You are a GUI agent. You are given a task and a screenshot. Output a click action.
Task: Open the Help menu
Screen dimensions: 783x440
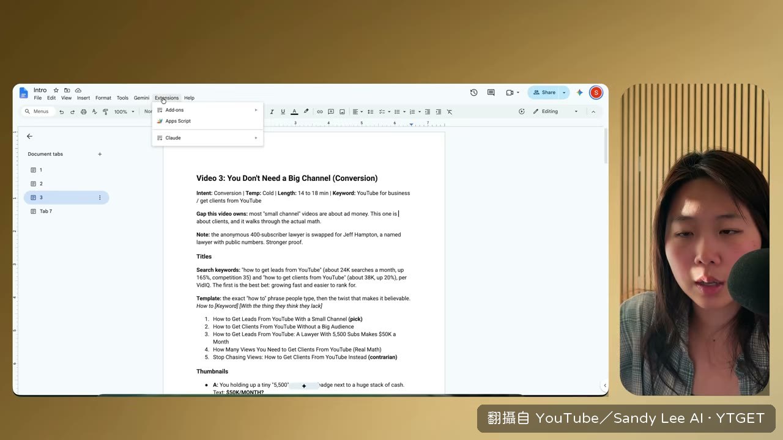pyautogui.click(x=190, y=98)
